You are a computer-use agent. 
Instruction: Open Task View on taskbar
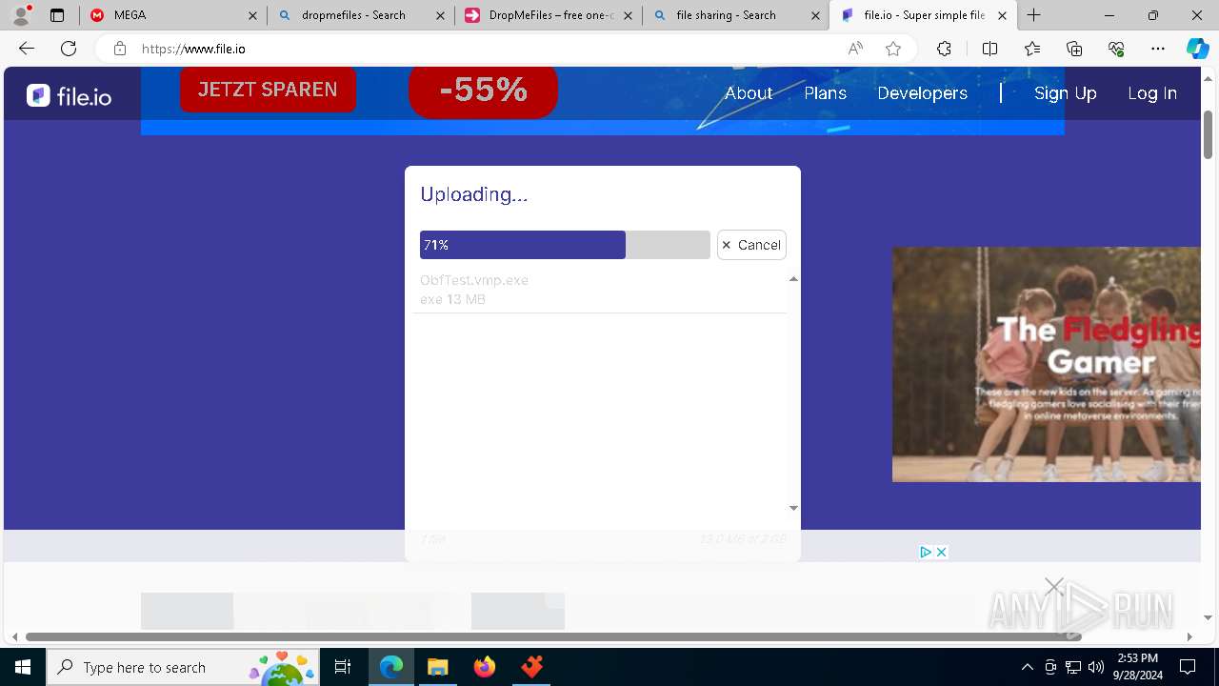click(343, 667)
